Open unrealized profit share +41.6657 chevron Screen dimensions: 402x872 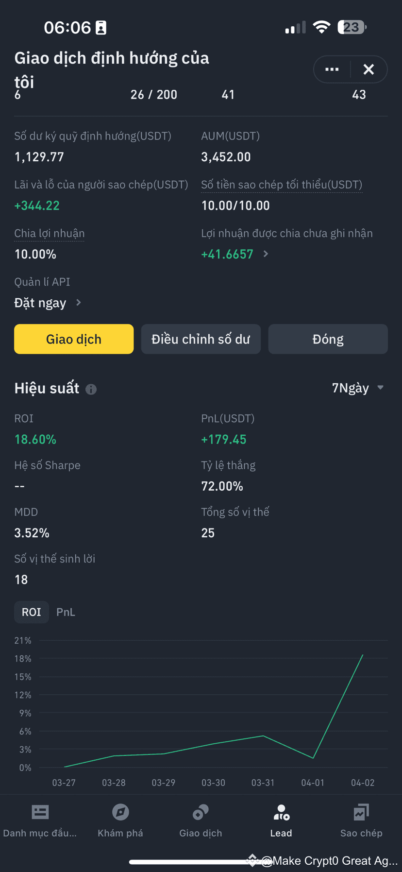(266, 254)
